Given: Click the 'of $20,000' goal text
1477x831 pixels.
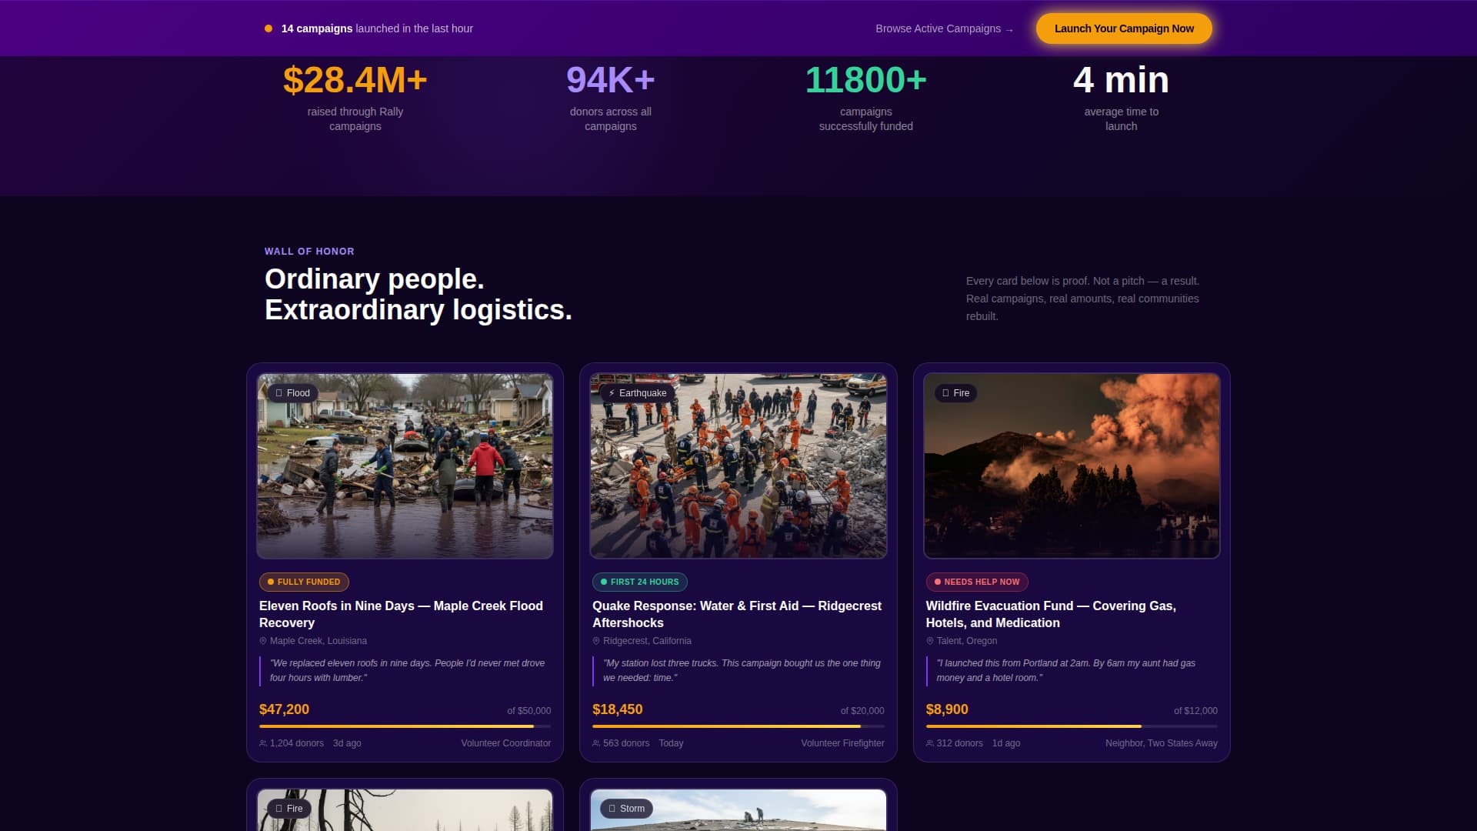Looking at the screenshot, I should coord(862,711).
